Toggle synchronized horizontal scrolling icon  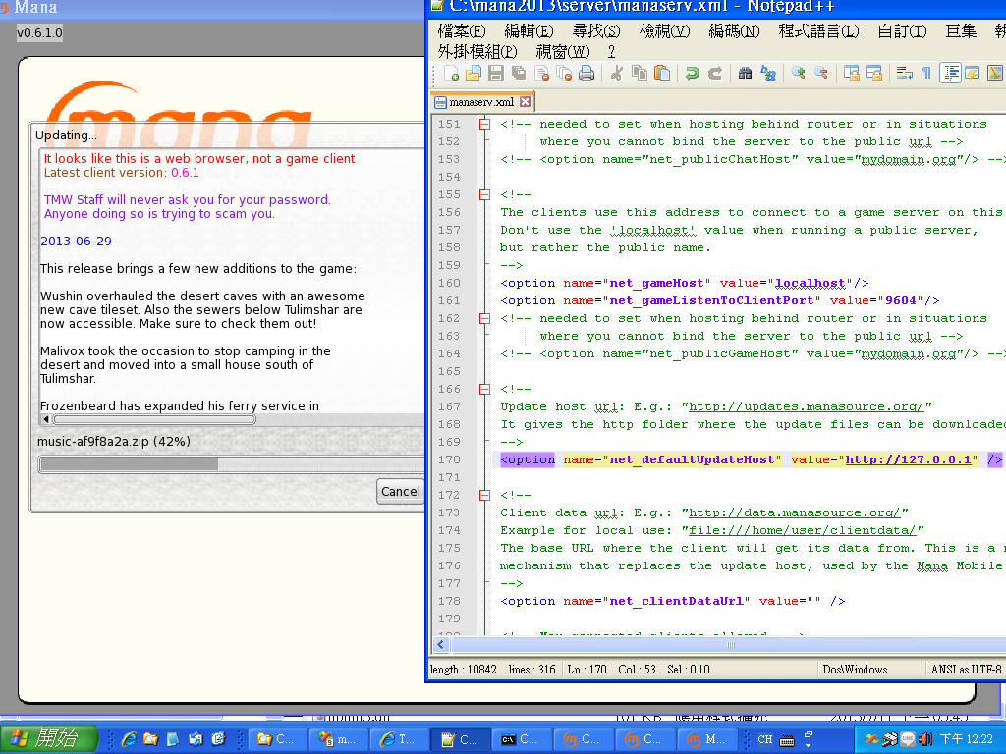[x=873, y=73]
